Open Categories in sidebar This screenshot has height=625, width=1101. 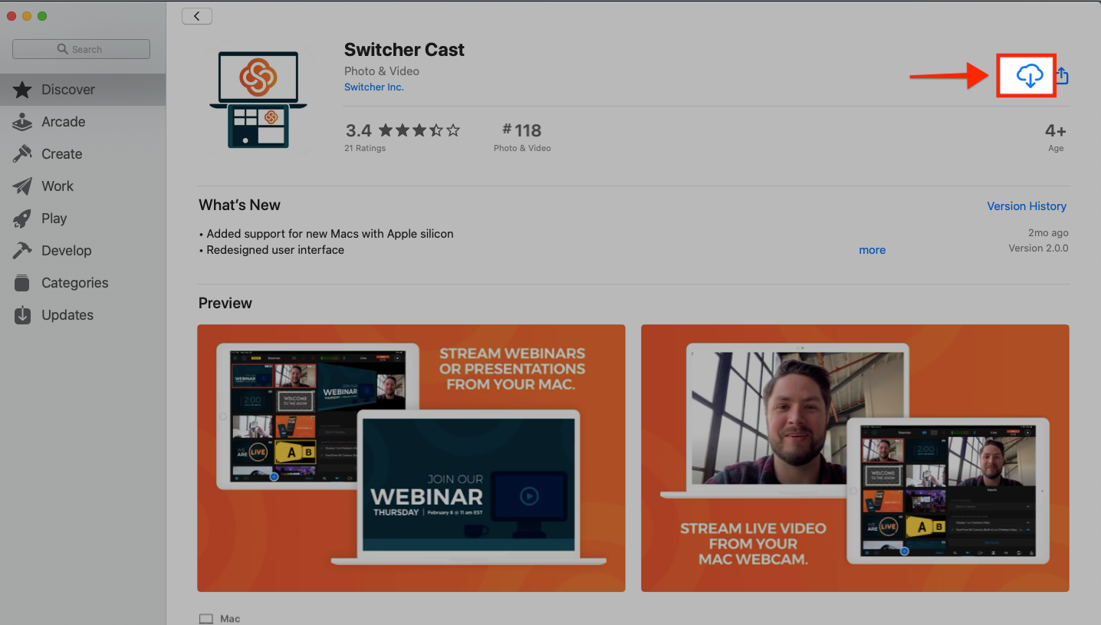point(83,283)
